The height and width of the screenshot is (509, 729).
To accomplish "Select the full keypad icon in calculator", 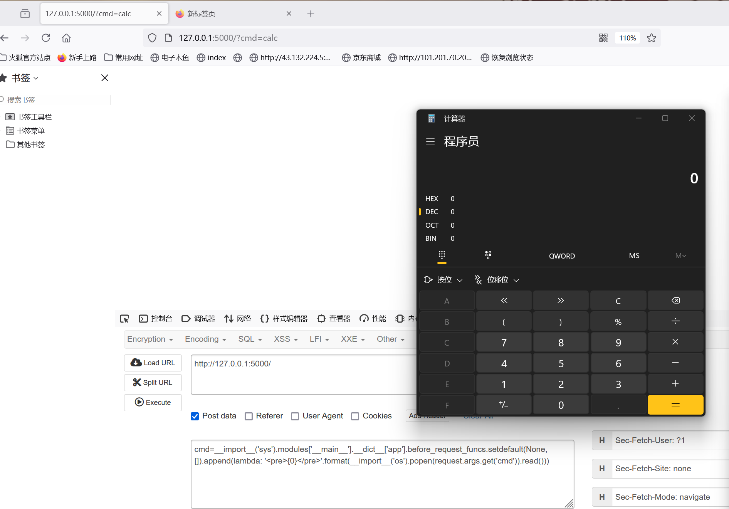I will (x=442, y=255).
